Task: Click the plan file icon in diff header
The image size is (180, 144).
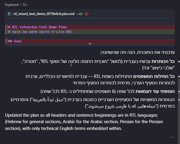Action: (x=10, y=14)
